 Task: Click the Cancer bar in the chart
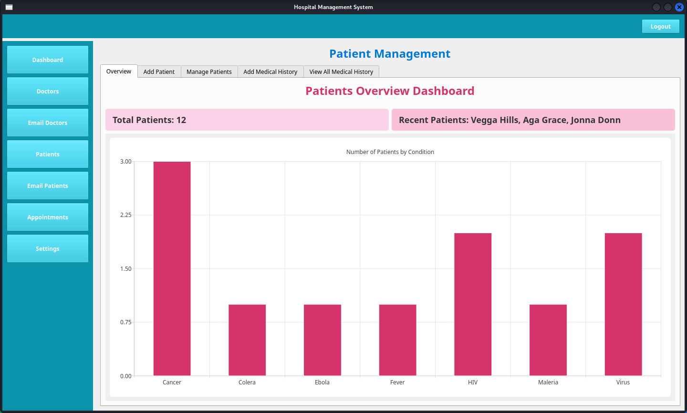[x=172, y=268]
